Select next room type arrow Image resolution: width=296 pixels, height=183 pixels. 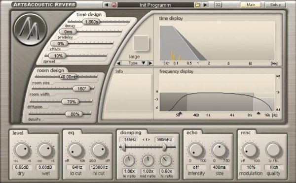pos(150,63)
